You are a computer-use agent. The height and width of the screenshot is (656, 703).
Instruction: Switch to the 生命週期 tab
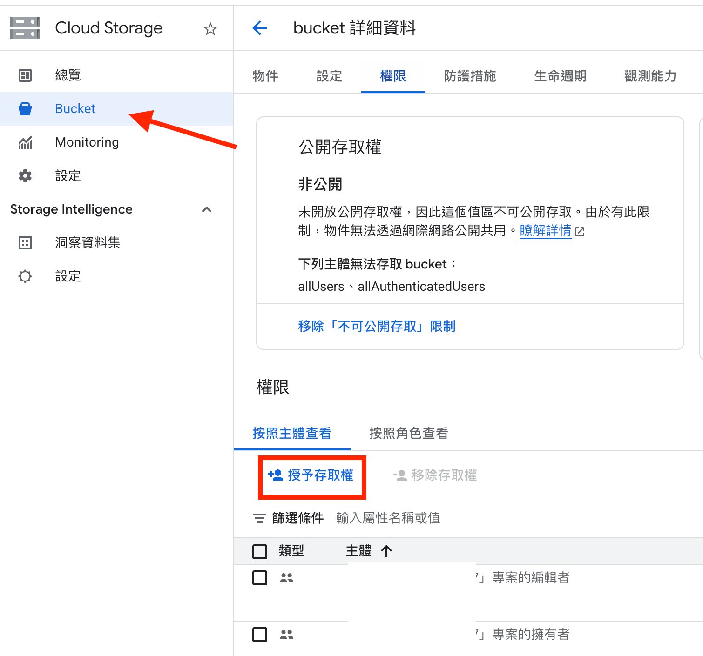coord(560,76)
